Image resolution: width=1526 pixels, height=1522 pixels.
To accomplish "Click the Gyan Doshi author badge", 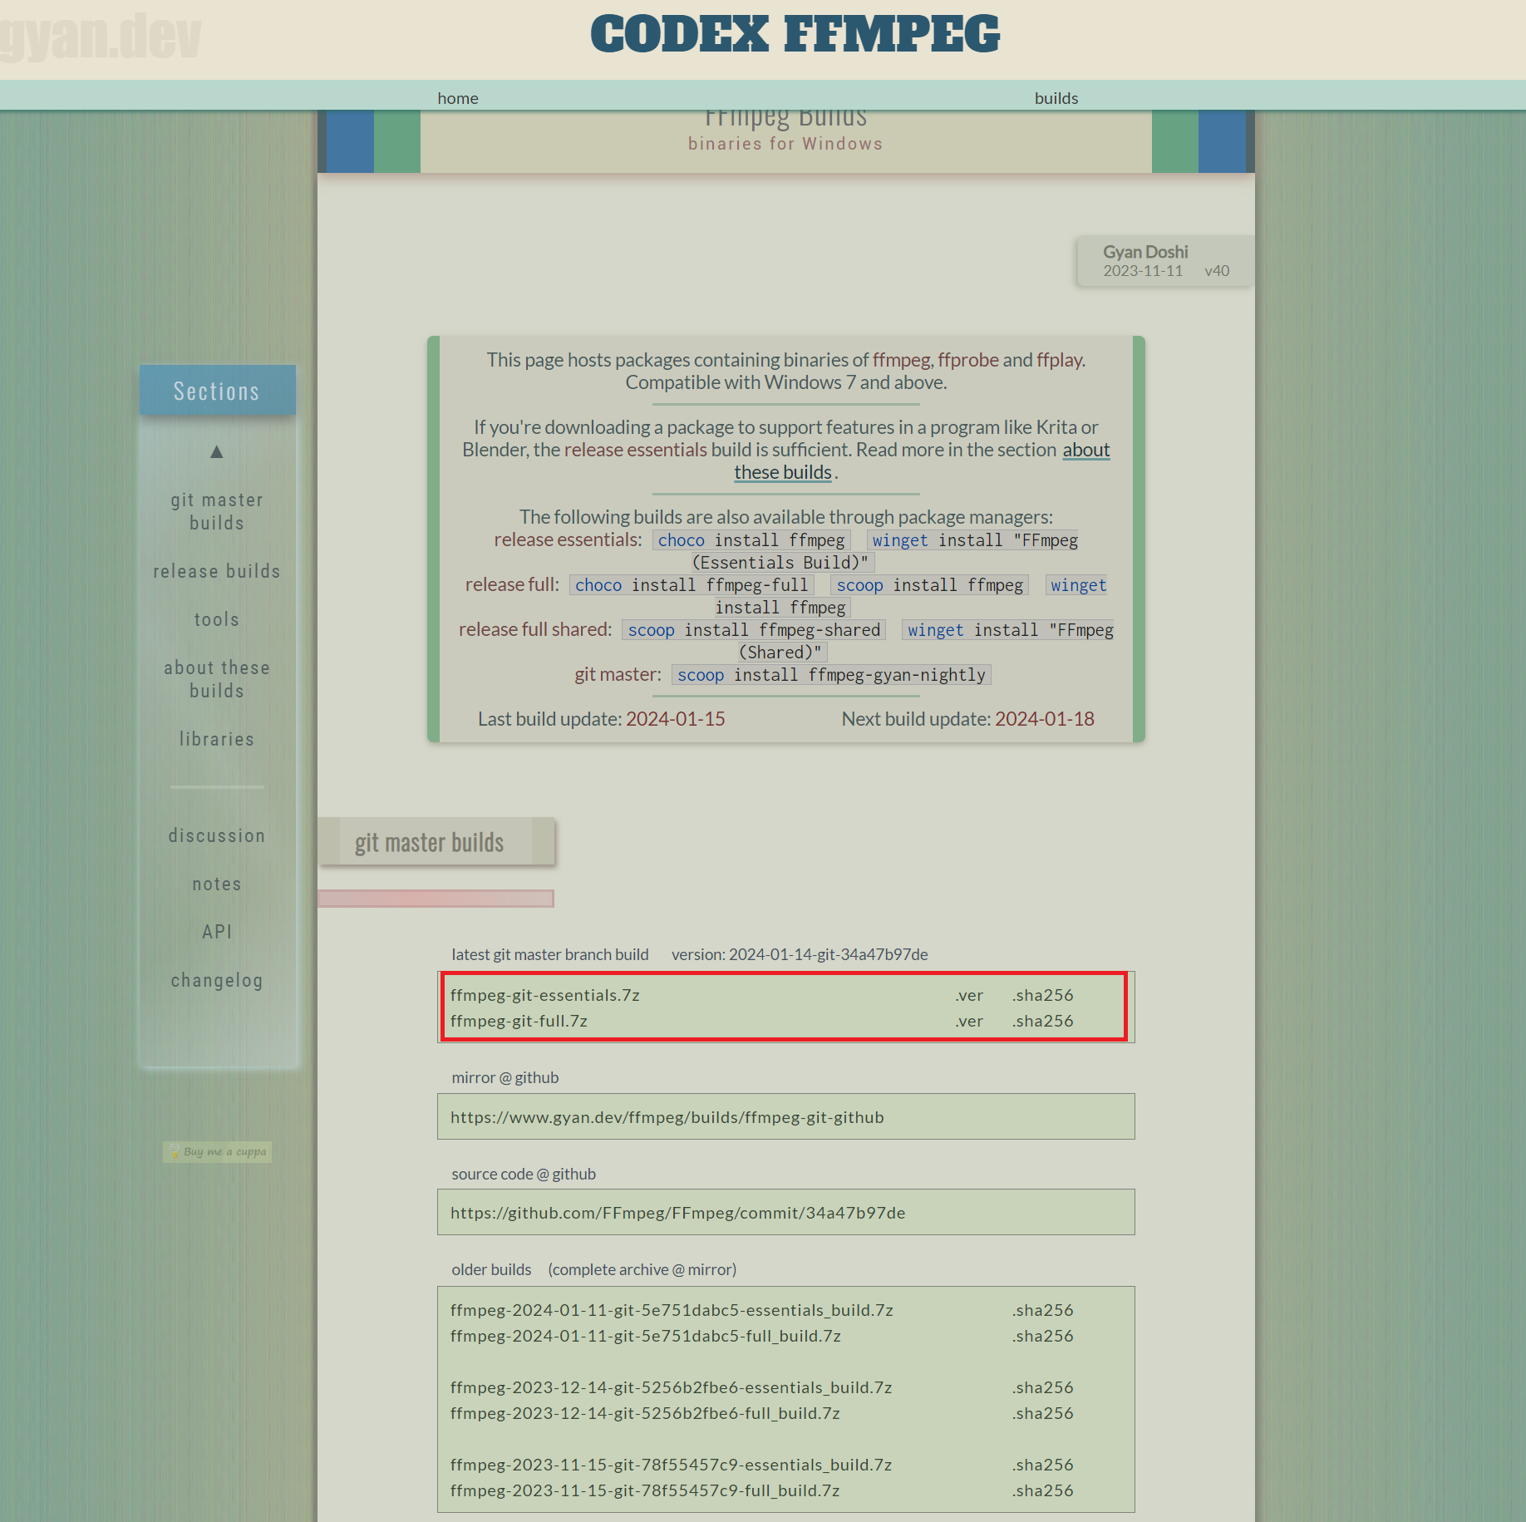I will [x=1165, y=261].
